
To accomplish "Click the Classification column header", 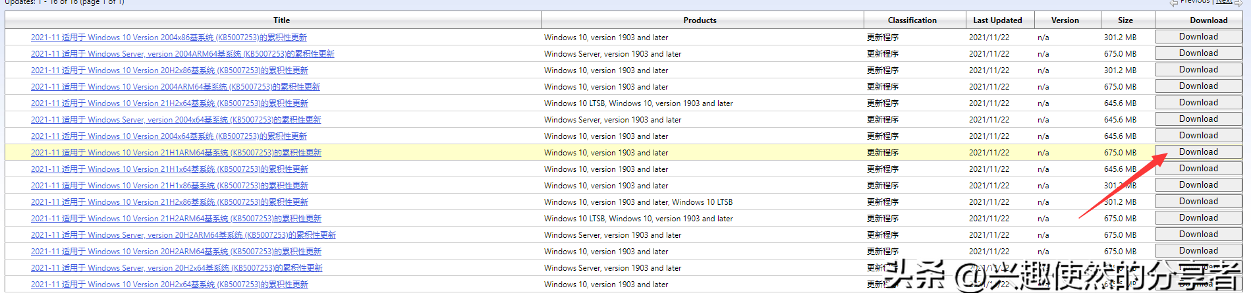I will click(912, 20).
